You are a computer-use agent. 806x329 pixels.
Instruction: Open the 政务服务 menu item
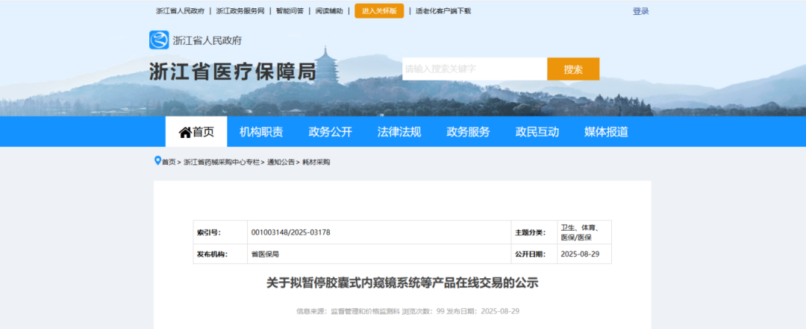point(468,132)
